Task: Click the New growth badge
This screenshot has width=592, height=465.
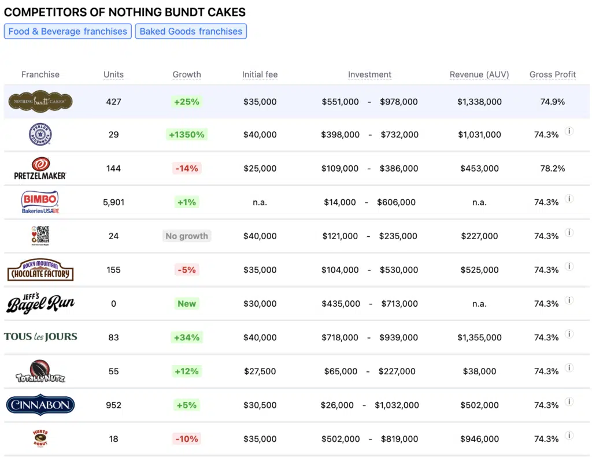Action: (x=187, y=304)
